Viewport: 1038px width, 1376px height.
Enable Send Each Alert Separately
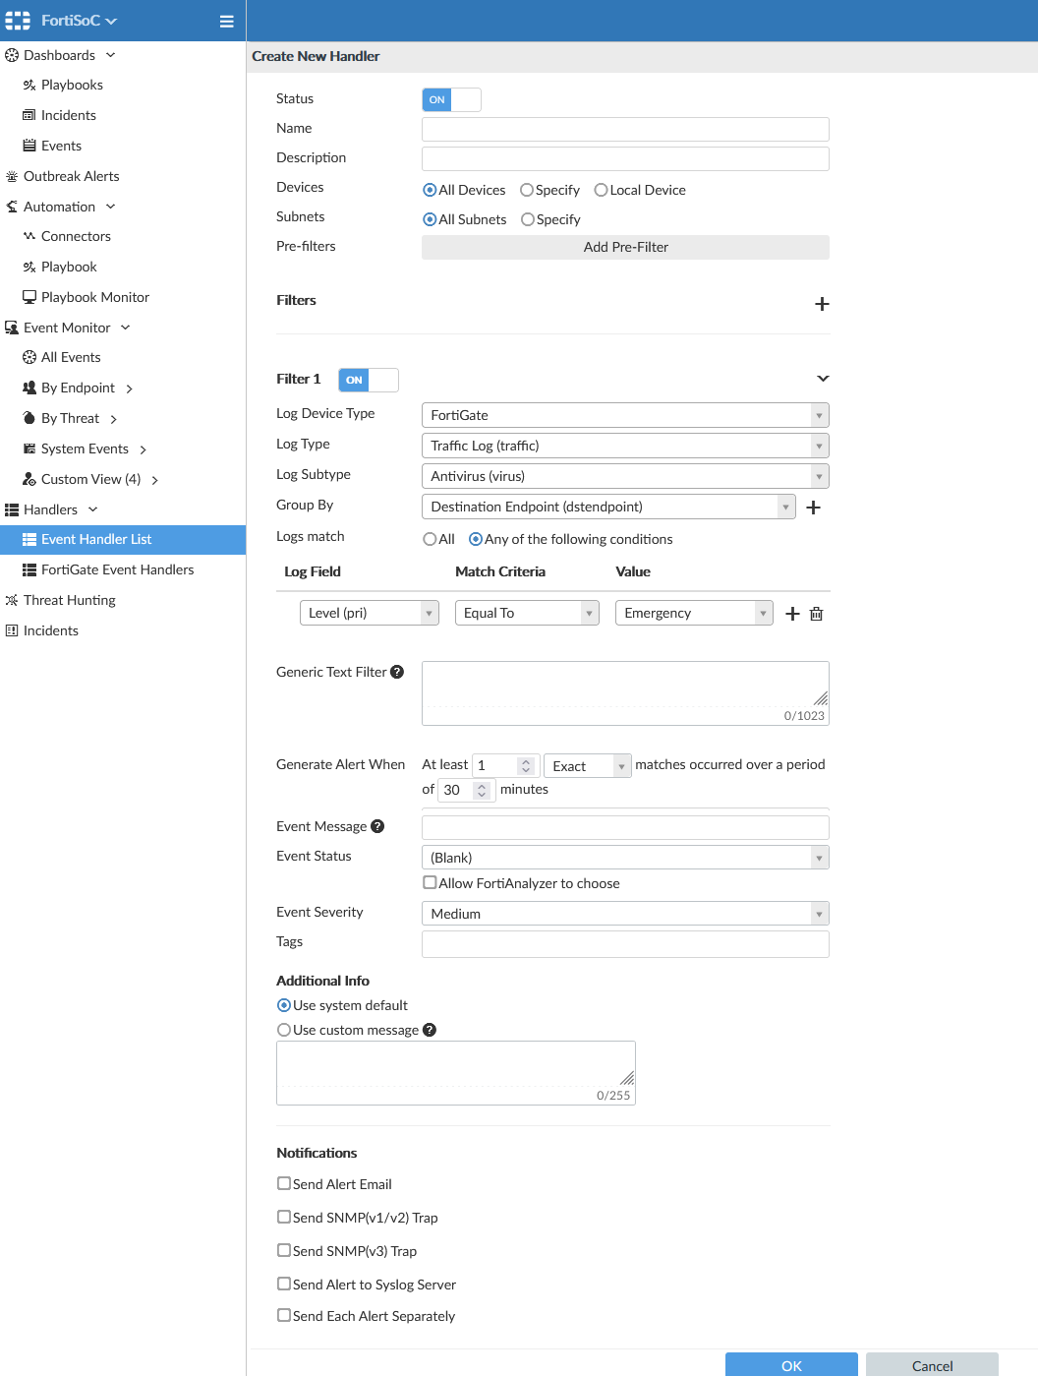(284, 1315)
